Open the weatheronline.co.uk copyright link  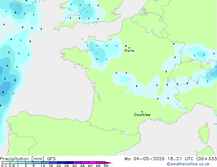click(188, 164)
